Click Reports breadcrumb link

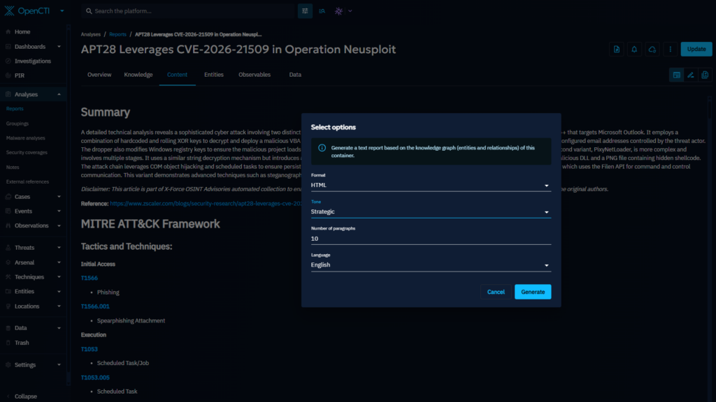117,35
